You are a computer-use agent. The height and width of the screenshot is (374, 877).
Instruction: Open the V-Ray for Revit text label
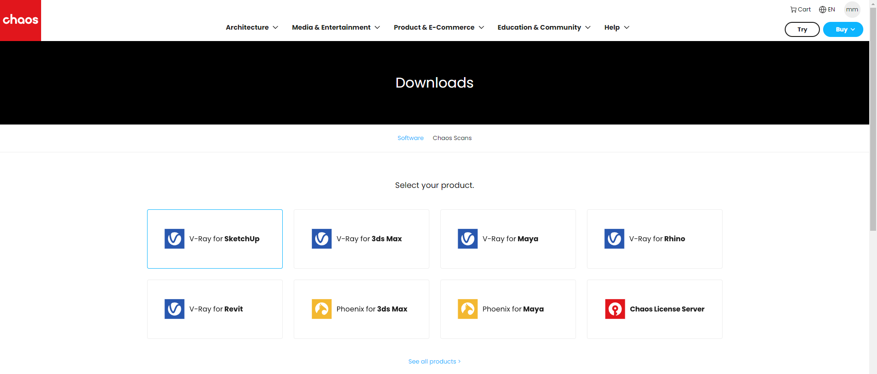pyautogui.click(x=216, y=309)
